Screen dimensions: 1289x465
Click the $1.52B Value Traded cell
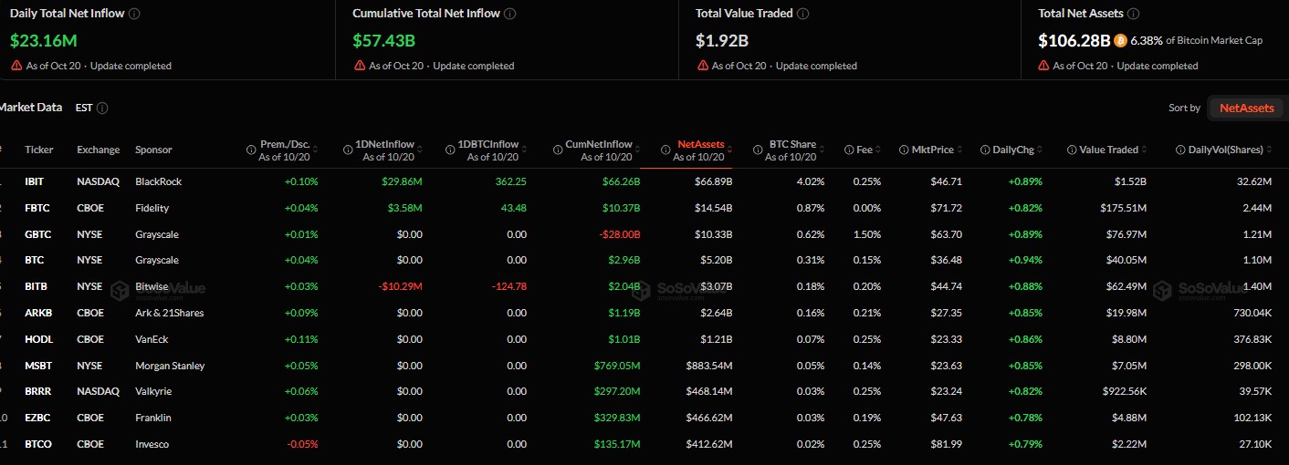tap(1128, 181)
